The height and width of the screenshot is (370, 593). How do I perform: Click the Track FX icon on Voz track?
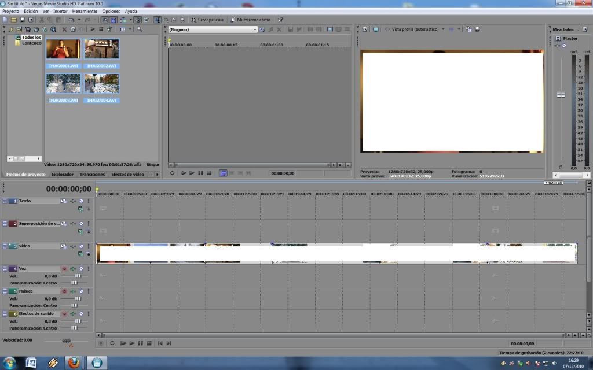[73, 269]
